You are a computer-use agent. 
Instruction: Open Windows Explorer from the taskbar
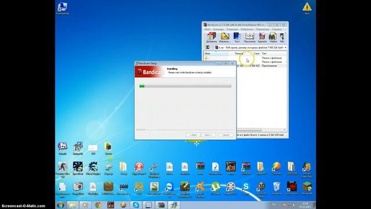(x=72, y=205)
